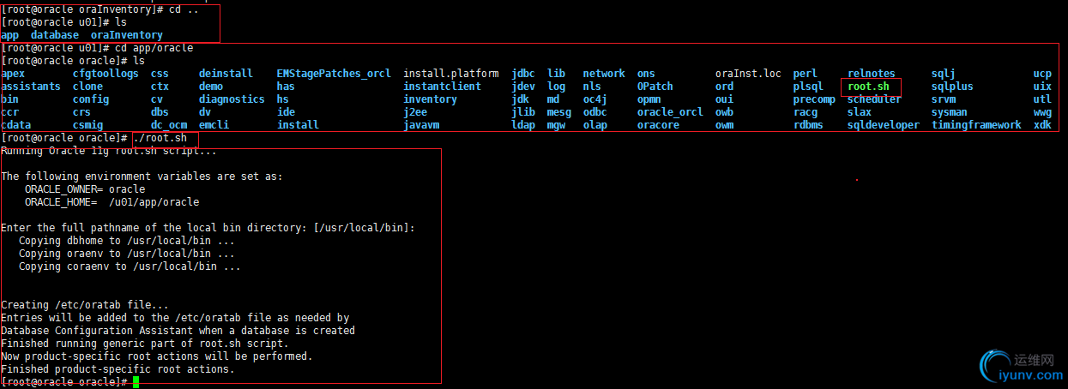Click the javavm directory name
1068x389 pixels.
coord(421,125)
